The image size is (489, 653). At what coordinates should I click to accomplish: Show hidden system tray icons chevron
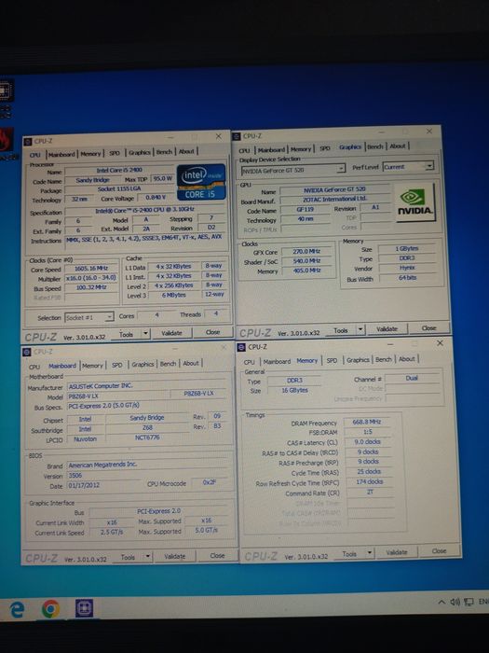tap(441, 603)
